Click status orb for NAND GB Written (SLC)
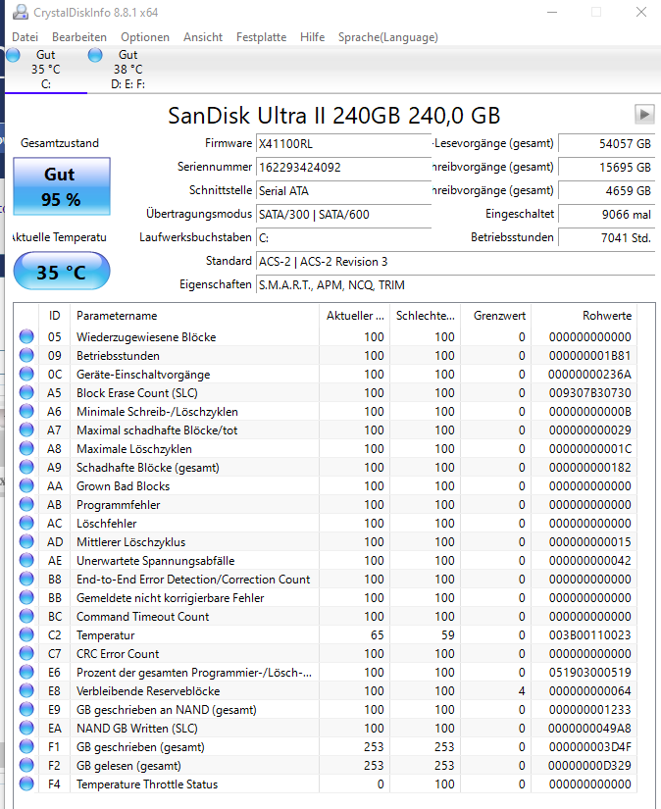The image size is (661, 809). coord(26,728)
